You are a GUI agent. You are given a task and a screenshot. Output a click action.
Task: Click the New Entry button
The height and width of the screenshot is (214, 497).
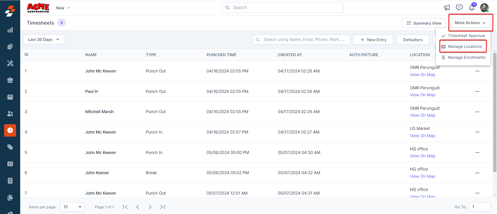[373, 40]
